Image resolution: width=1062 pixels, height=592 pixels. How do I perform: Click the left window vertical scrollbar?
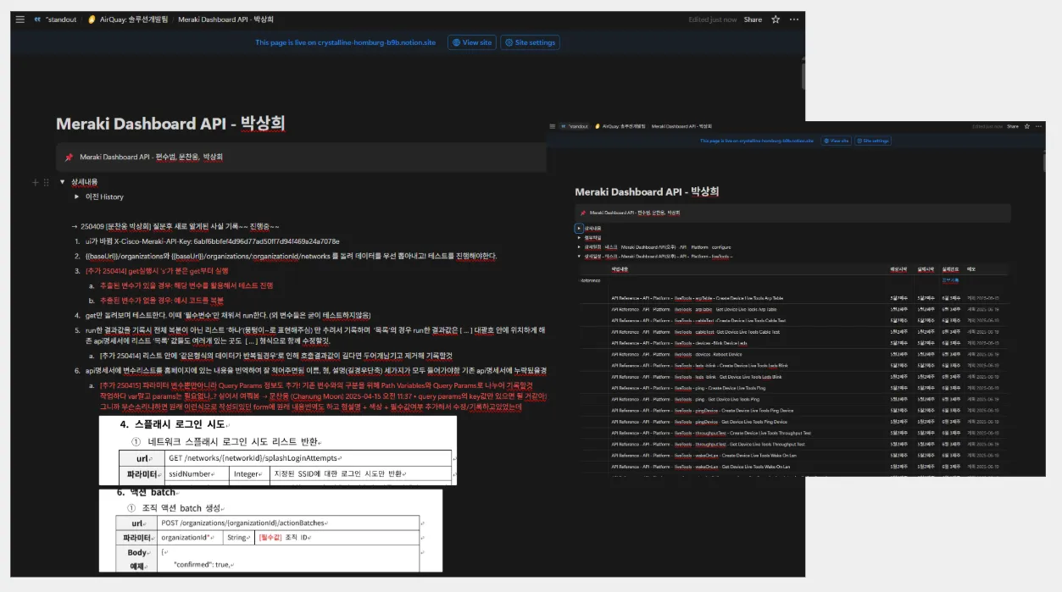pyautogui.click(x=802, y=77)
